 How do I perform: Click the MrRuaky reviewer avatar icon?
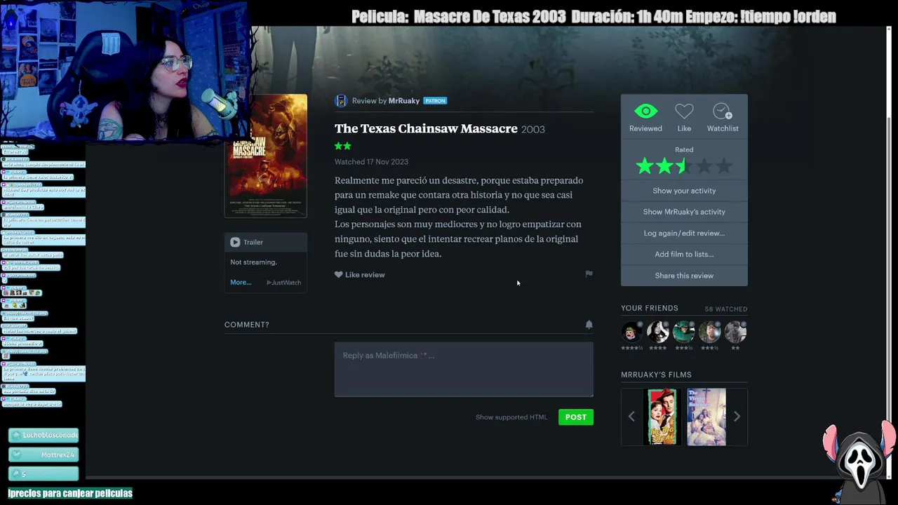[x=341, y=101]
